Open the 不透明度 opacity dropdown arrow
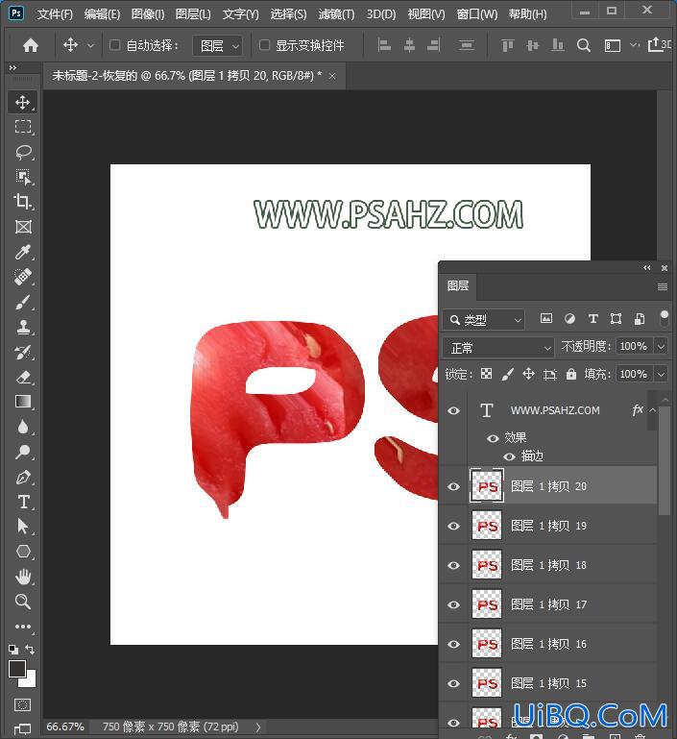The width and height of the screenshot is (677, 739). click(661, 346)
